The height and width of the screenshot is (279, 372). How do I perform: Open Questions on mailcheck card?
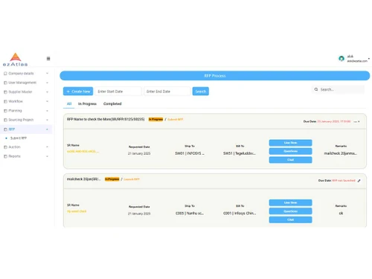[290, 211]
